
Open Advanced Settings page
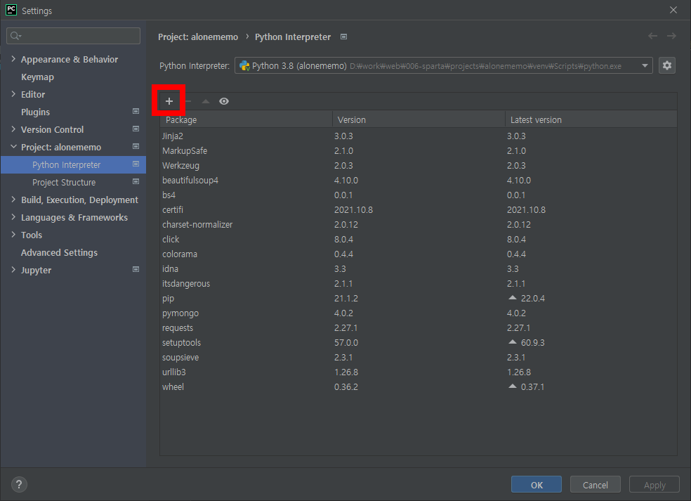pos(59,253)
